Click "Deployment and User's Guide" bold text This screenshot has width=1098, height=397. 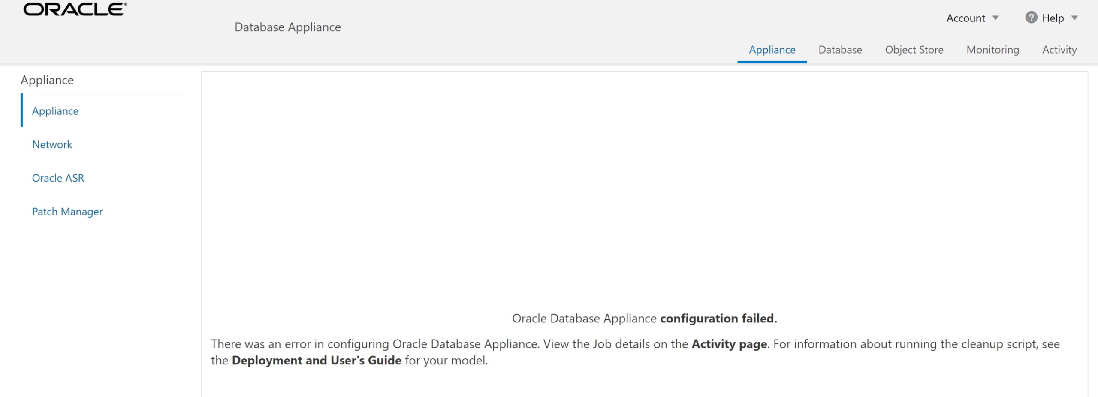[317, 360]
